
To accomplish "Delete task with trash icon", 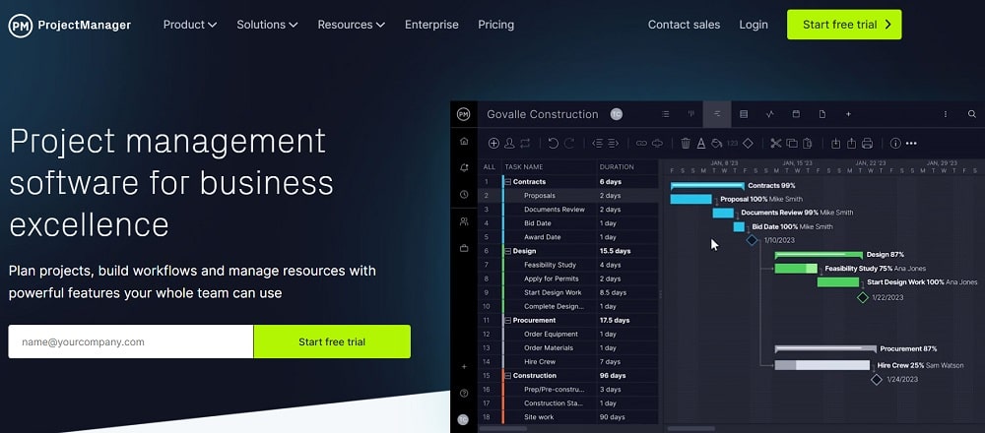I will 686,143.
